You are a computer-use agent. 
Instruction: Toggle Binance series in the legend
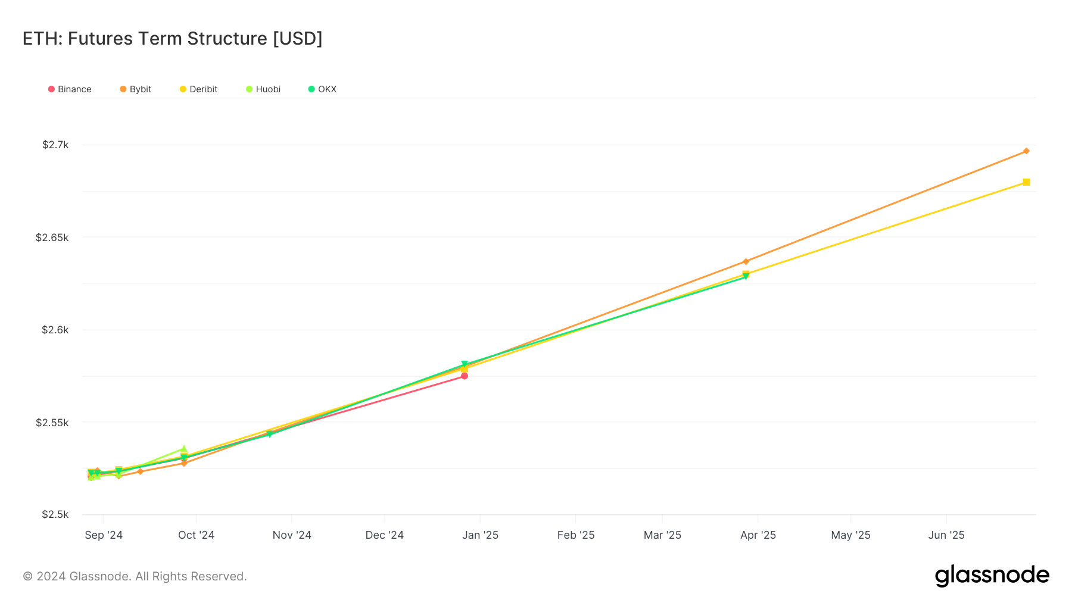point(70,89)
